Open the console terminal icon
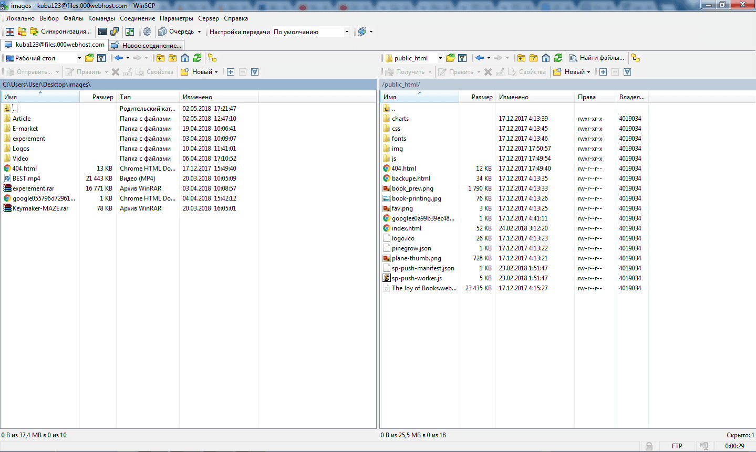756x452 pixels. pos(102,31)
